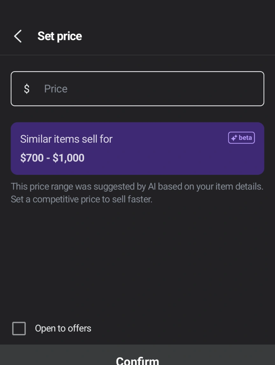275x365 pixels.
Task: Go back using the left arrow
Action: coord(18,36)
